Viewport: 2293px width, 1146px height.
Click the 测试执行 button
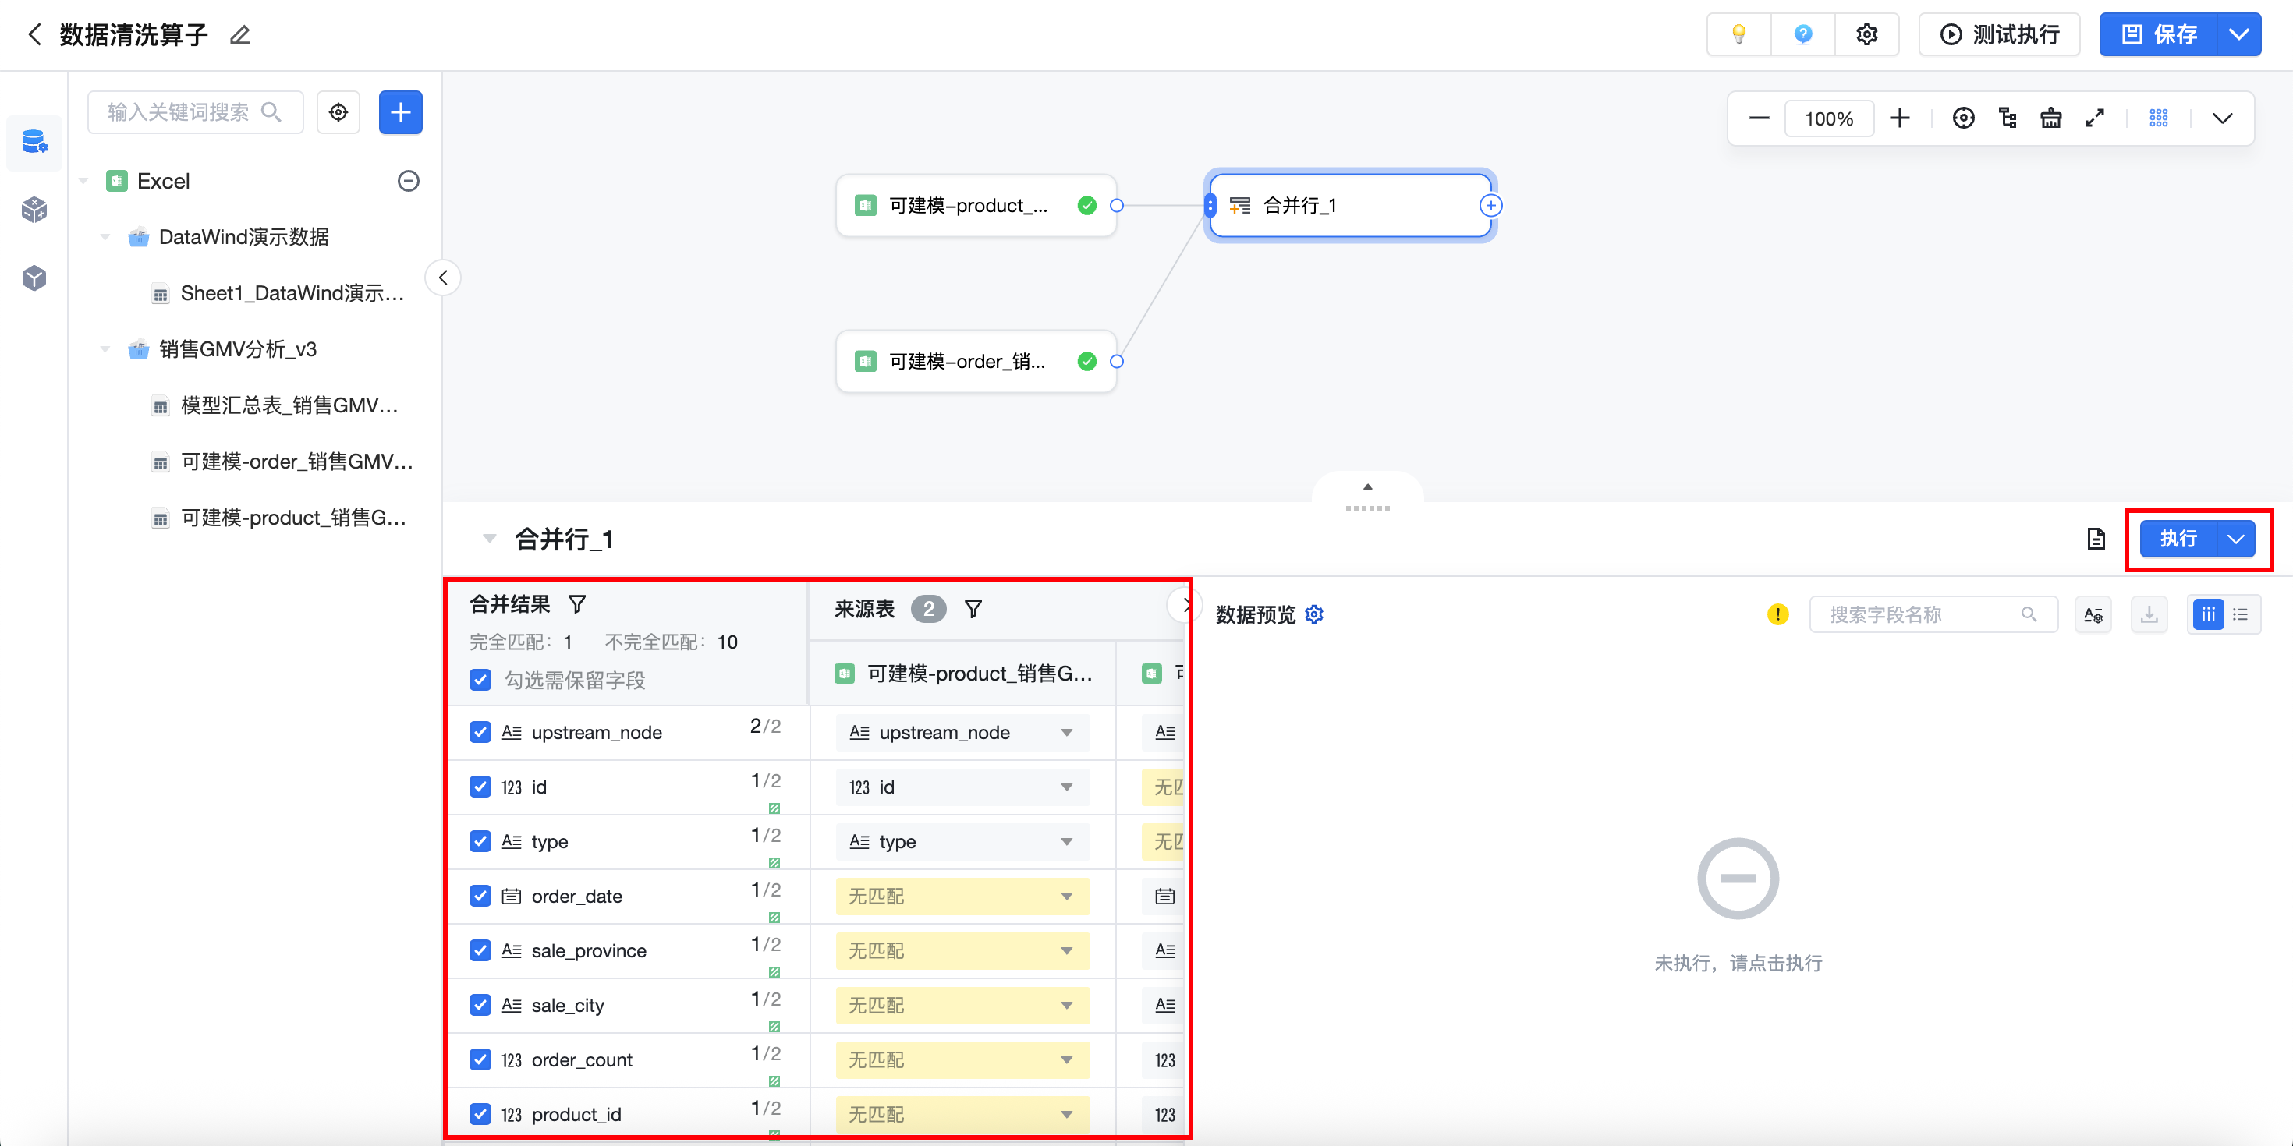coord(1999,35)
